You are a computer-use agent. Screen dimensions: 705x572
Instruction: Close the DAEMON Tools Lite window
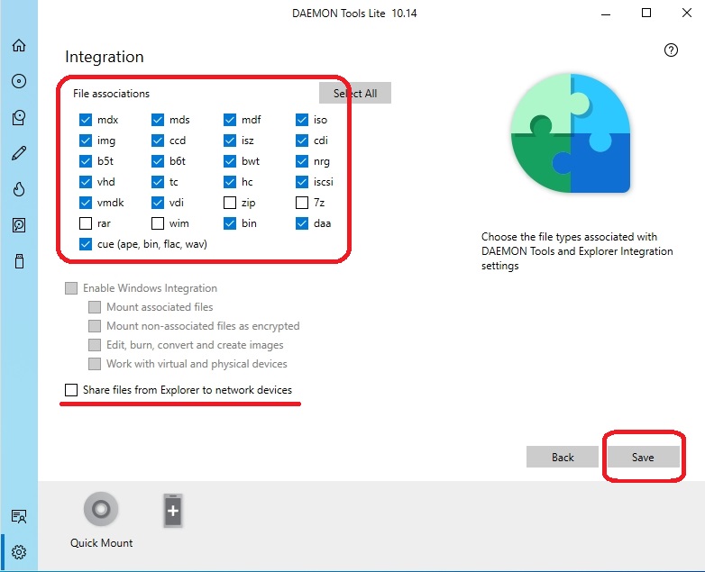[x=687, y=13]
